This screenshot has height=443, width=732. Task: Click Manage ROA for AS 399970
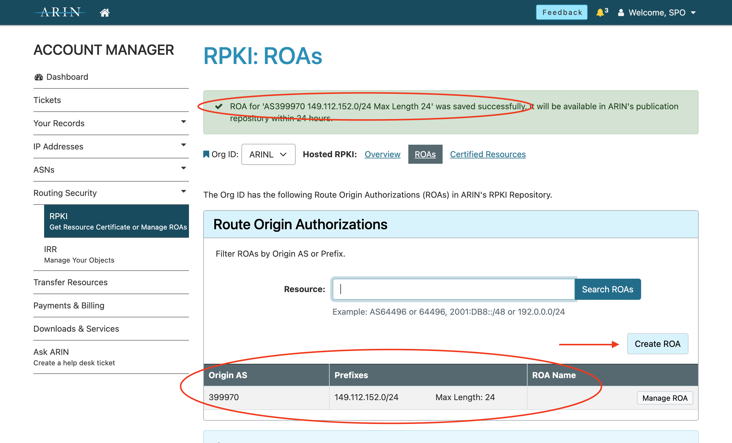[665, 398]
